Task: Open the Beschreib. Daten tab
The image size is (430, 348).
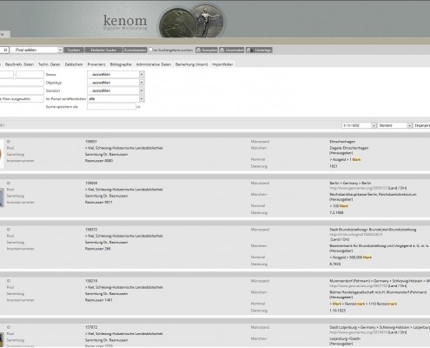Action: point(19,64)
